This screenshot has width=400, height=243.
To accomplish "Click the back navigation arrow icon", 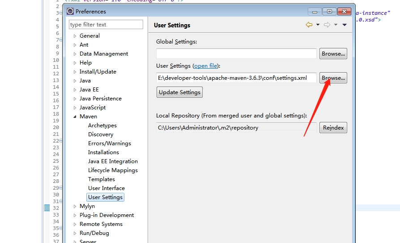I will pos(309,25).
